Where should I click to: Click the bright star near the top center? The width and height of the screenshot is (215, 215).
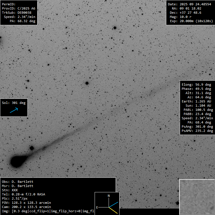pyautogui.click(x=114, y=28)
